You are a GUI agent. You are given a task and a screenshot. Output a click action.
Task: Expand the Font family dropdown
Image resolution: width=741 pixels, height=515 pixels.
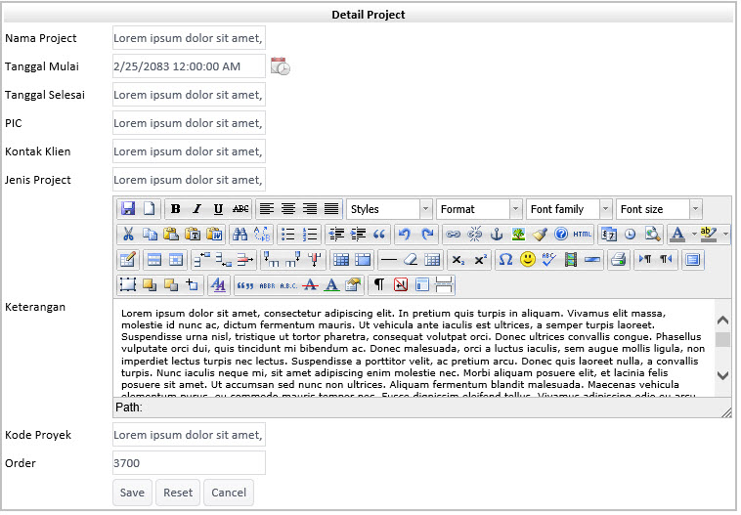click(x=569, y=209)
